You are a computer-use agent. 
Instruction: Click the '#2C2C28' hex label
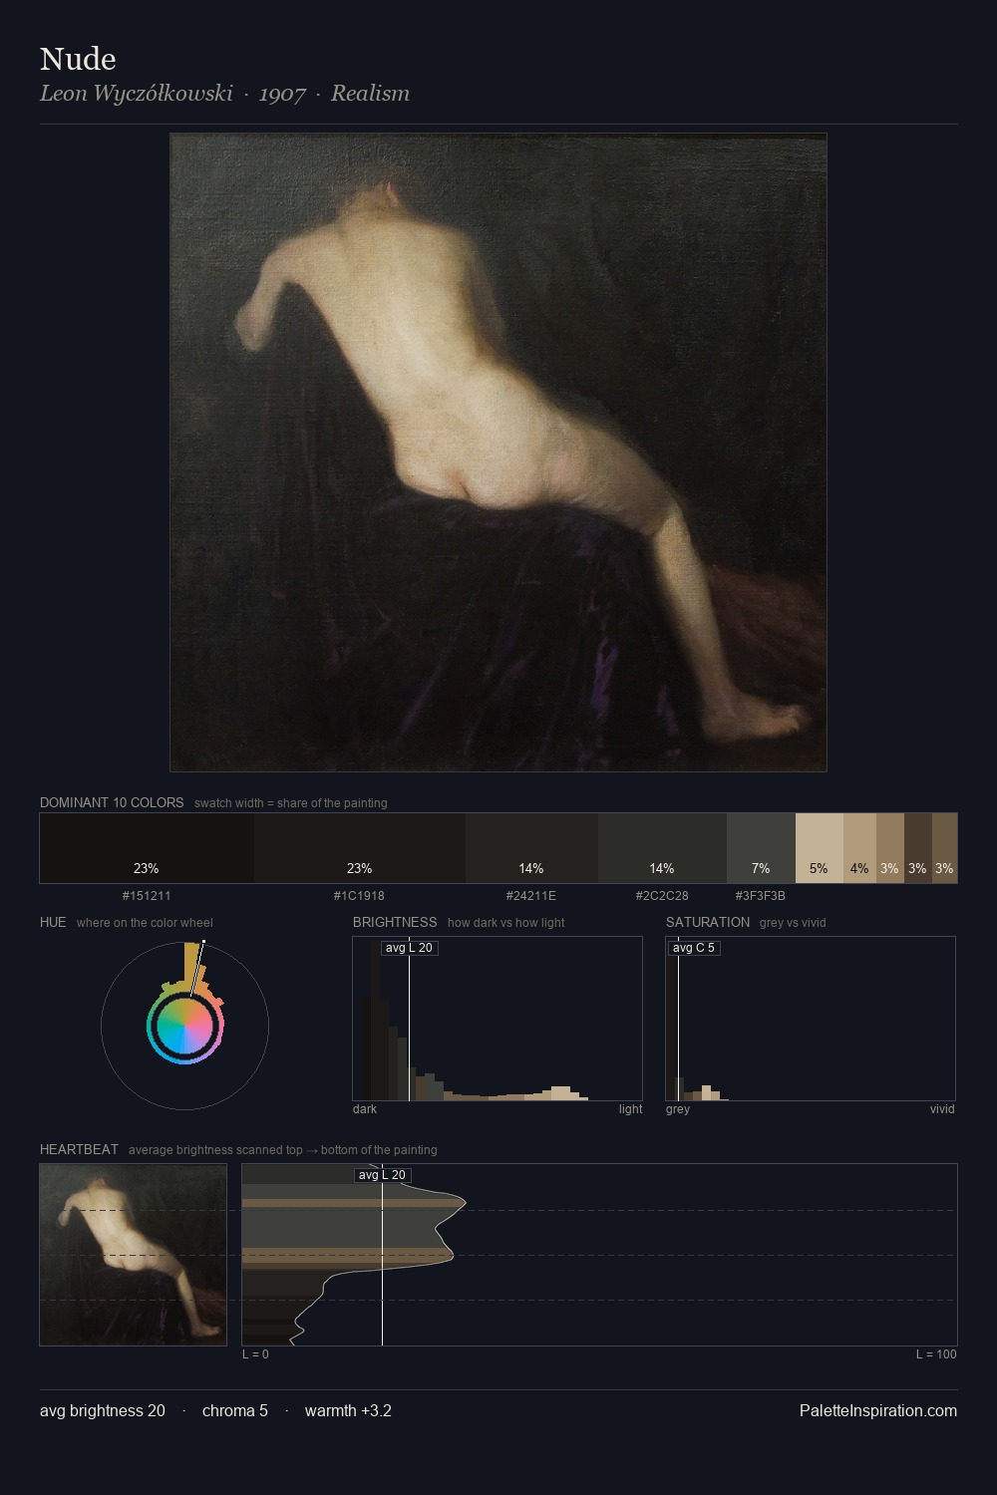click(662, 895)
